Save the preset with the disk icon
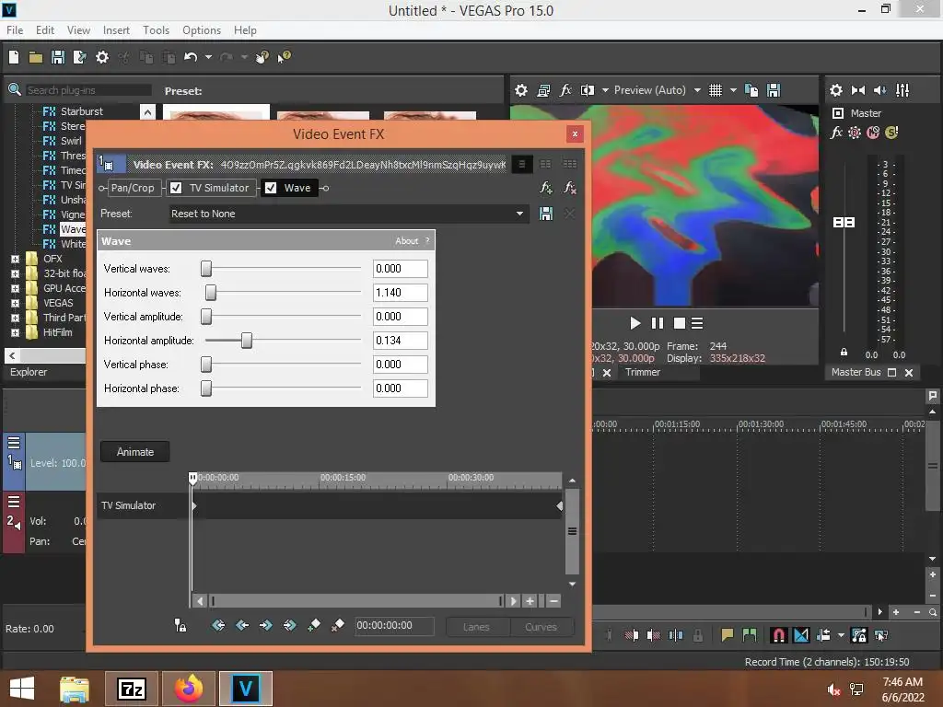The image size is (943, 707). (546, 214)
